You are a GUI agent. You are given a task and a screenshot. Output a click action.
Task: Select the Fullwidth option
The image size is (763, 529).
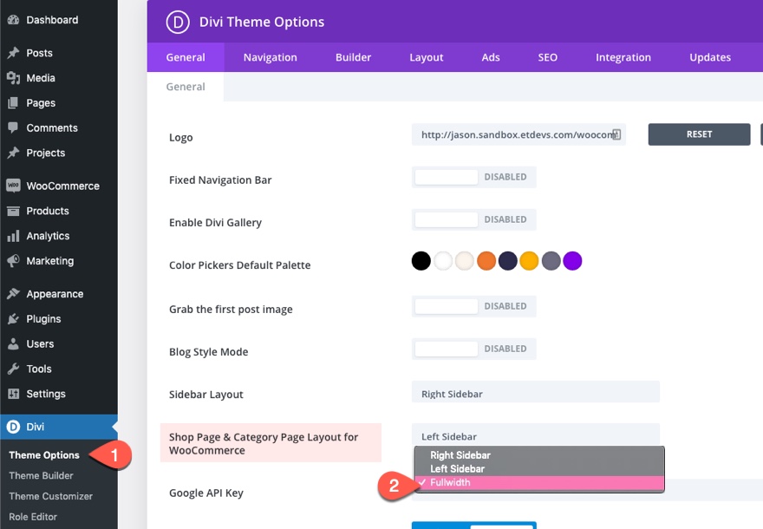tap(539, 482)
